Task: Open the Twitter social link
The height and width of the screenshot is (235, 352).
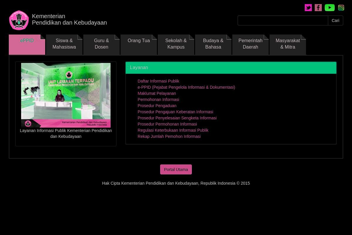Action: [x=308, y=8]
